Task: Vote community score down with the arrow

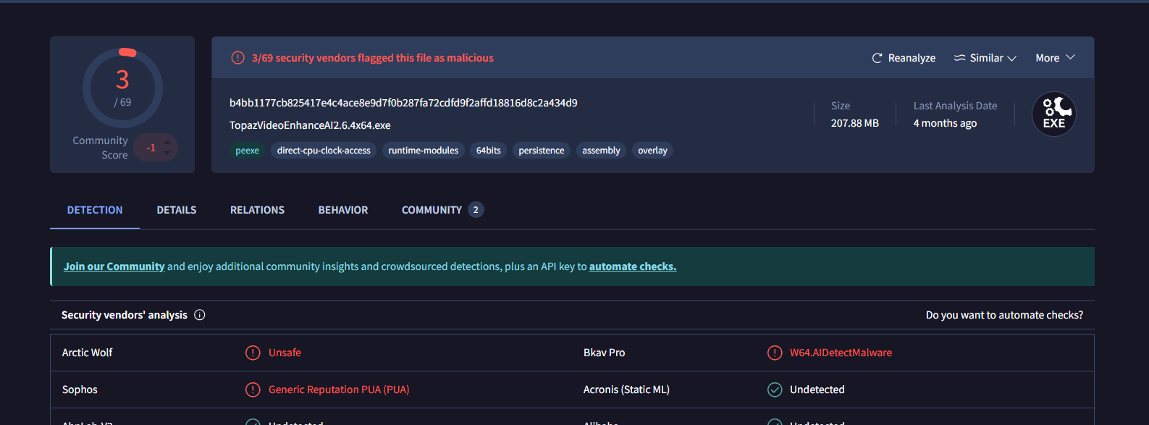Action: tap(167, 153)
